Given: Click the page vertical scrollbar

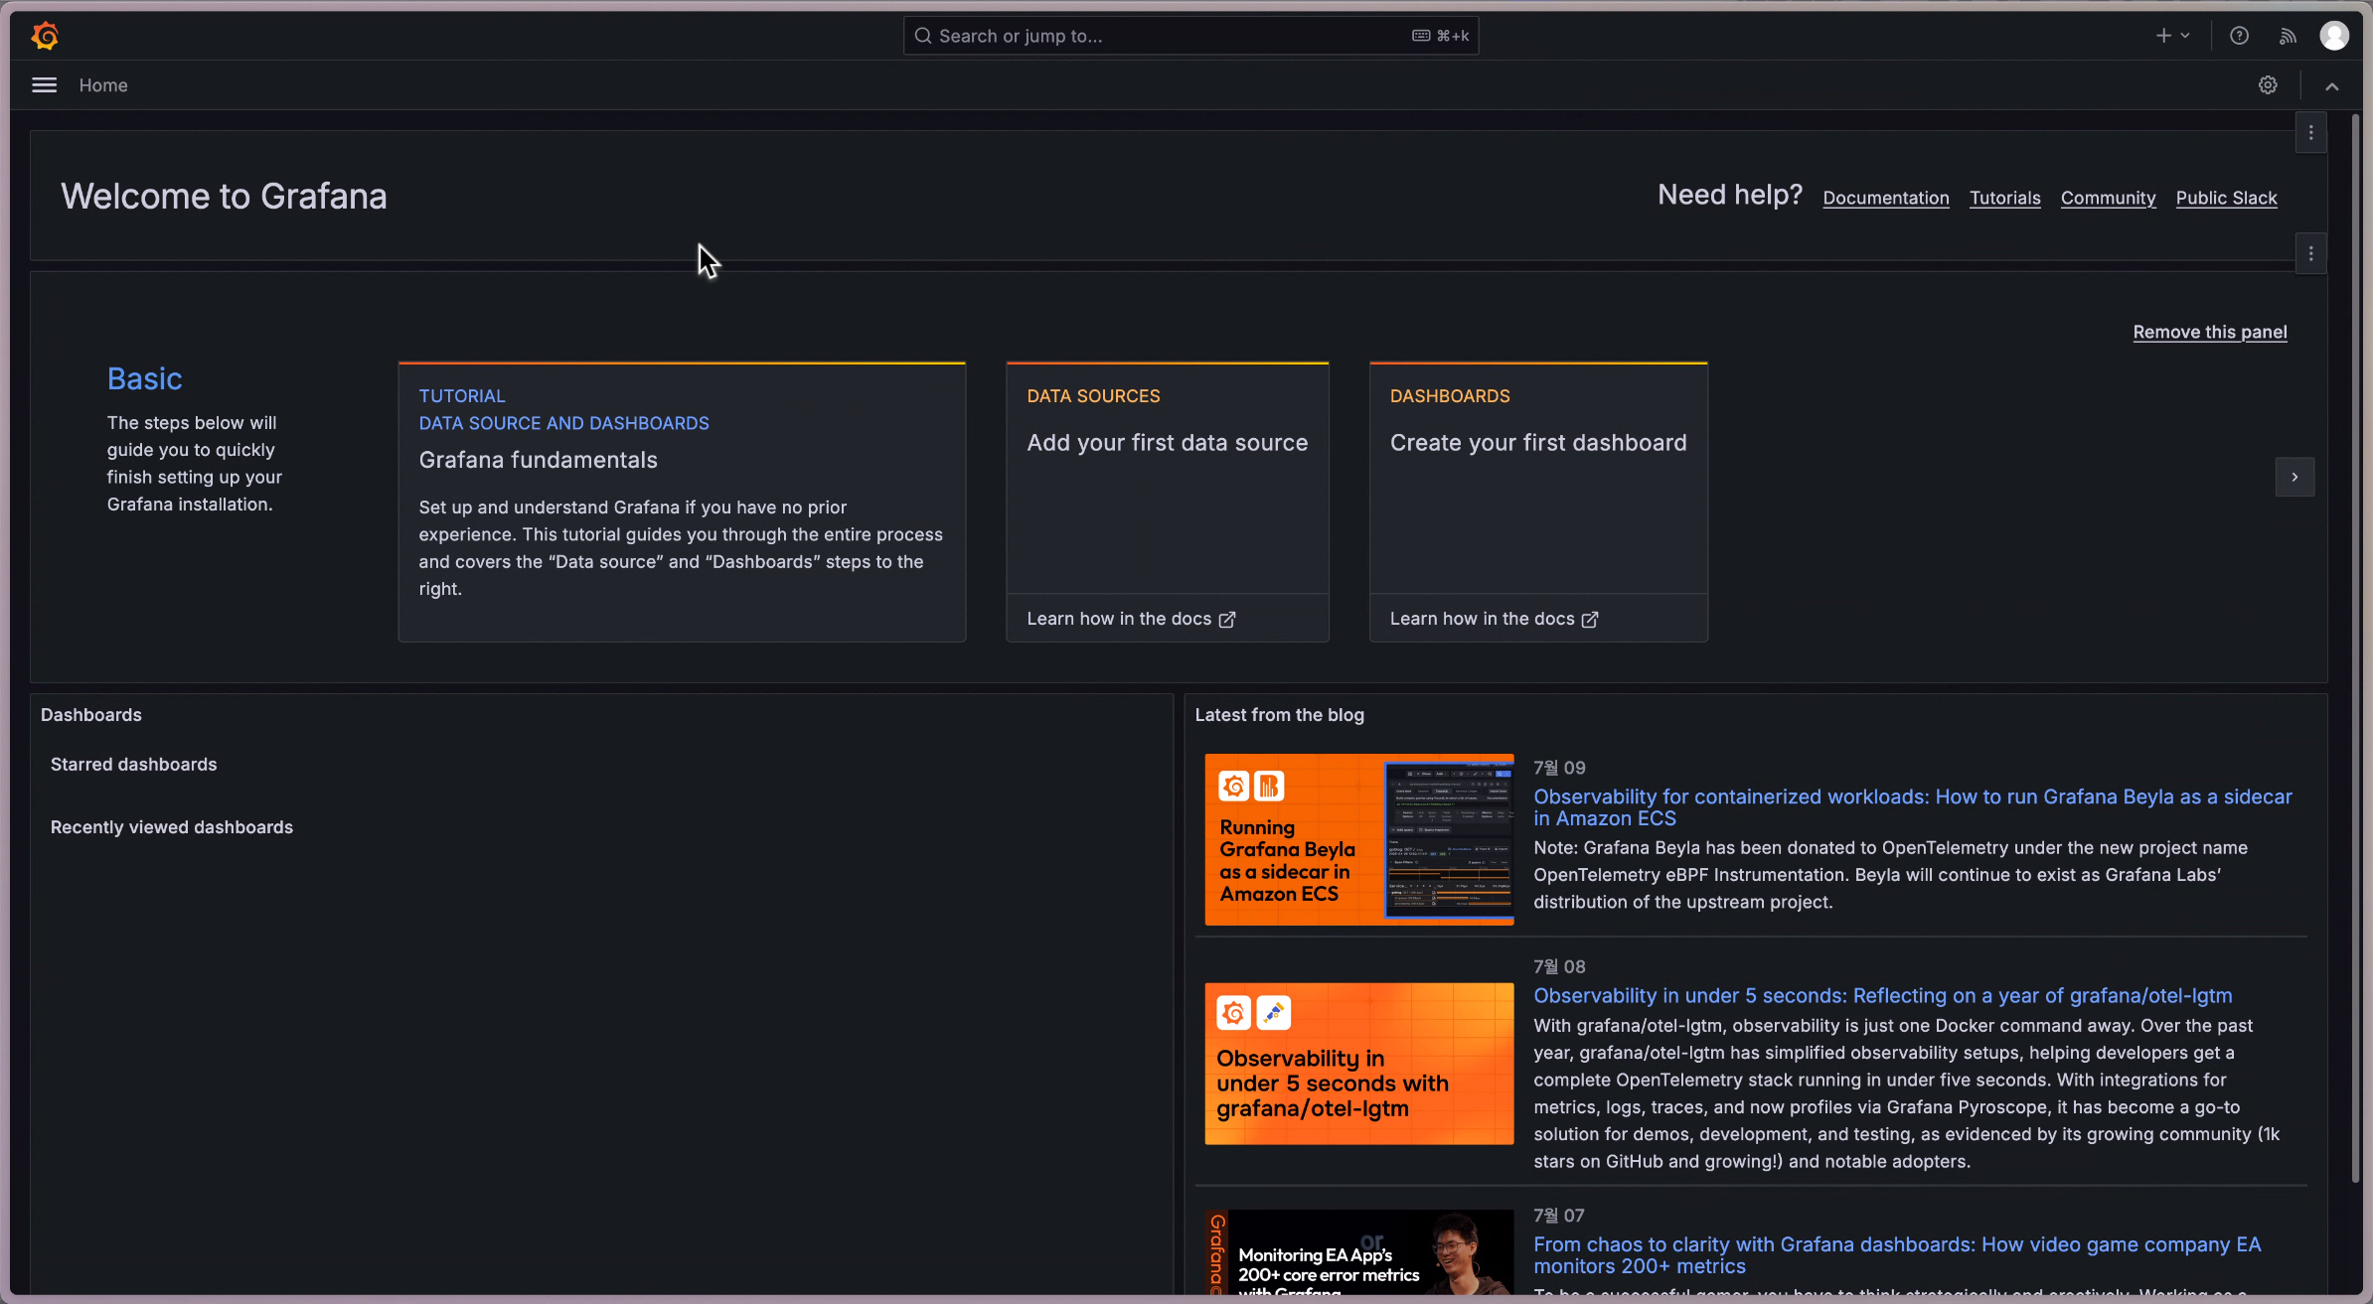Looking at the screenshot, I should pyautogui.click(x=2355, y=646).
